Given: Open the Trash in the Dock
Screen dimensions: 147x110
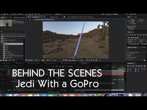Looking at the screenshot, I should pyautogui.click(x=138, y=95).
